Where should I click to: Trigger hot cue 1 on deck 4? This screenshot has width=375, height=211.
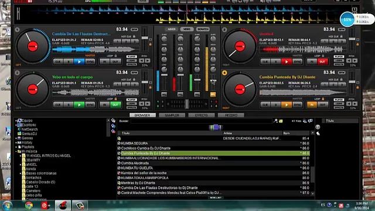[324, 84]
